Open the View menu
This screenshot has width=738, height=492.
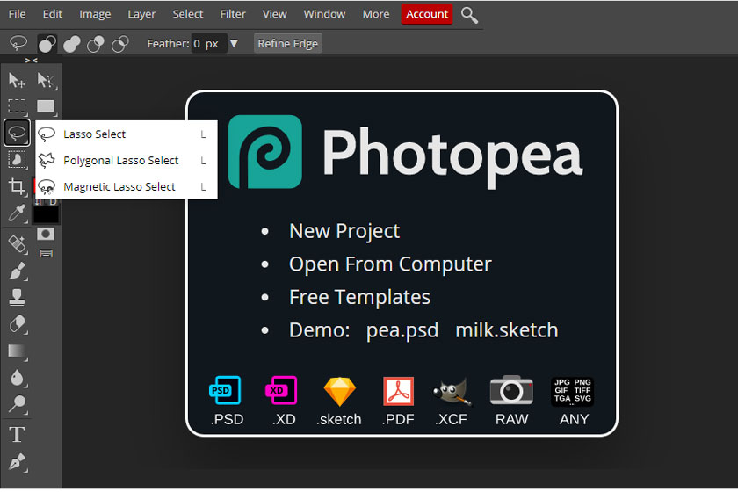pos(274,14)
